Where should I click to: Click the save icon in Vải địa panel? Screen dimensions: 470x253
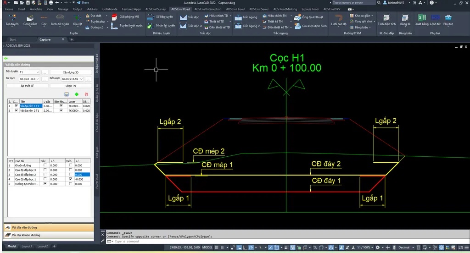pyautogui.click(x=67, y=94)
